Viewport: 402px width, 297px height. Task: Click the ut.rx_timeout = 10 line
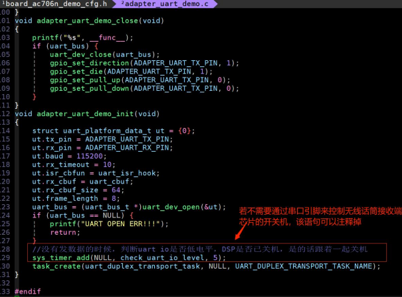[74, 164]
